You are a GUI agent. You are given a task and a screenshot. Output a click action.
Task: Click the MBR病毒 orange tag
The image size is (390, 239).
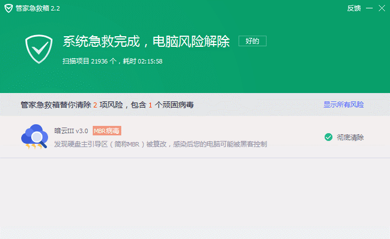pos(107,131)
